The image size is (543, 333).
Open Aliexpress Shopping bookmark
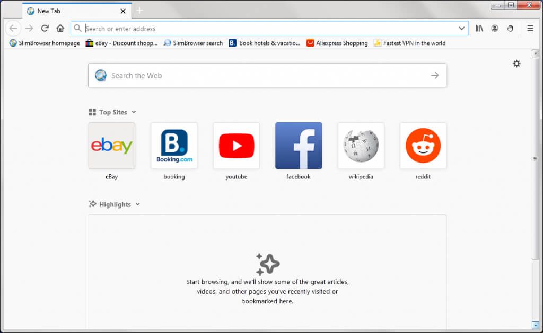(337, 43)
